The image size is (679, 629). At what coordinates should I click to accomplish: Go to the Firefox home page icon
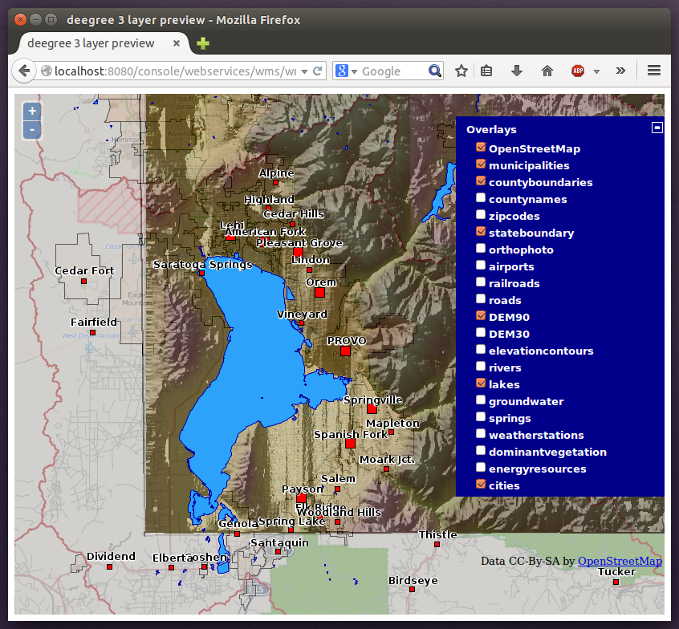point(547,71)
